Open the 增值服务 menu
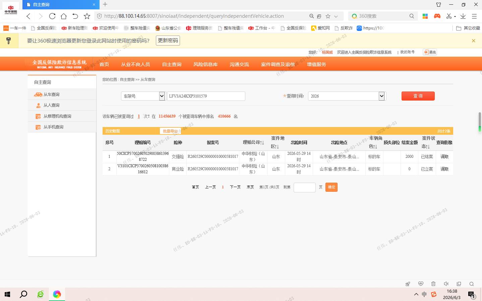The image size is (482, 301). click(316, 64)
